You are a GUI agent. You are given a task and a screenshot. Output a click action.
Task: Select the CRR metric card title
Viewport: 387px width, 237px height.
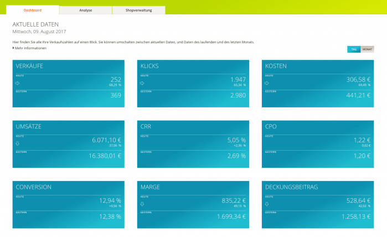[146, 127]
